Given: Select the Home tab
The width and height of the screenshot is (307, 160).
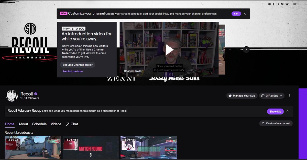Looking at the screenshot, I should 10,124.
